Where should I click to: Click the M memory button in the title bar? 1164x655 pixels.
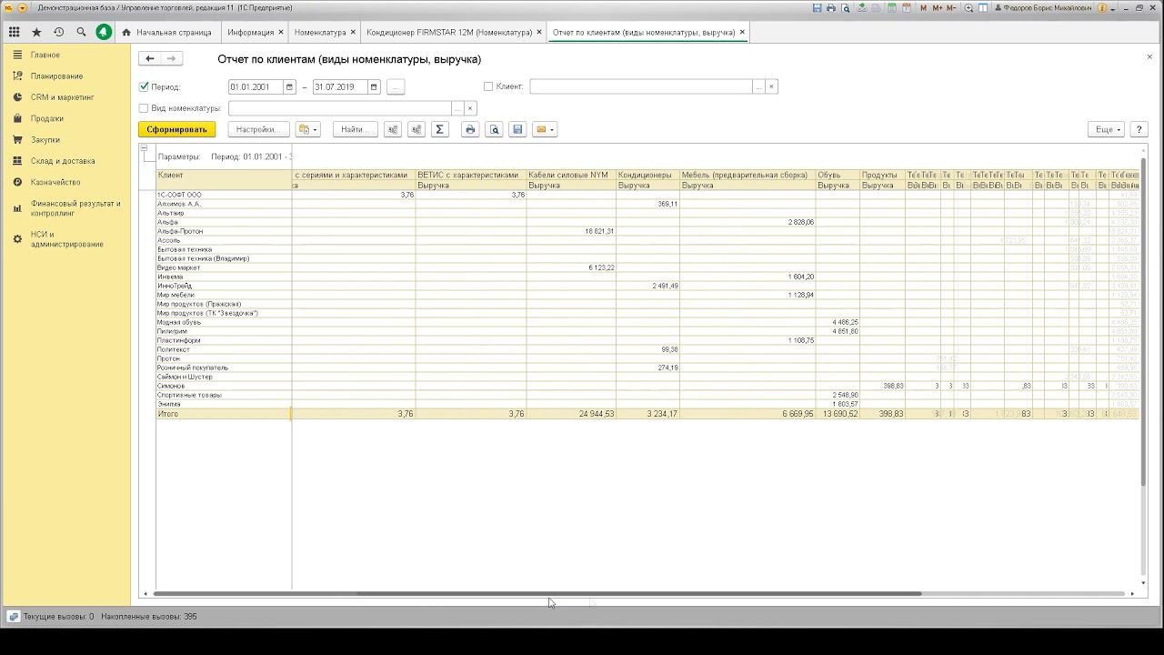924,8
